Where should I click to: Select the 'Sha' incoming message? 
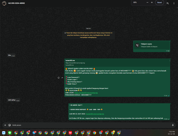point(11,55)
